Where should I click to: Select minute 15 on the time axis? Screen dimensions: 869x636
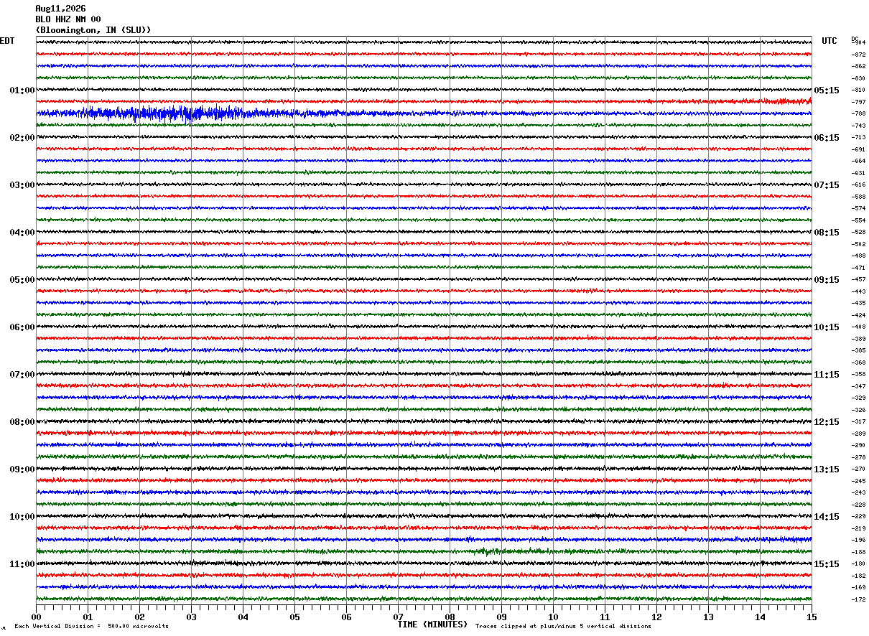pyautogui.click(x=812, y=617)
